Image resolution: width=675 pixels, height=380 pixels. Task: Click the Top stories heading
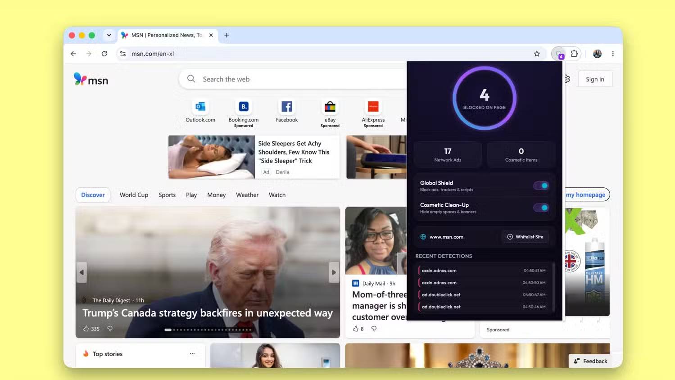108,354
